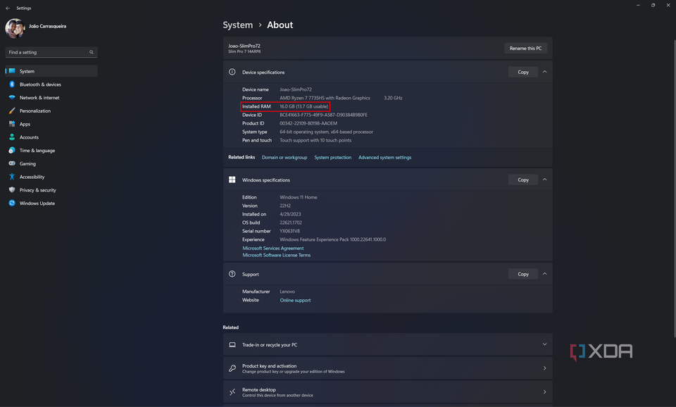Select System in the sidebar
This screenshot has height=407, width=676.
coord(51,71)
